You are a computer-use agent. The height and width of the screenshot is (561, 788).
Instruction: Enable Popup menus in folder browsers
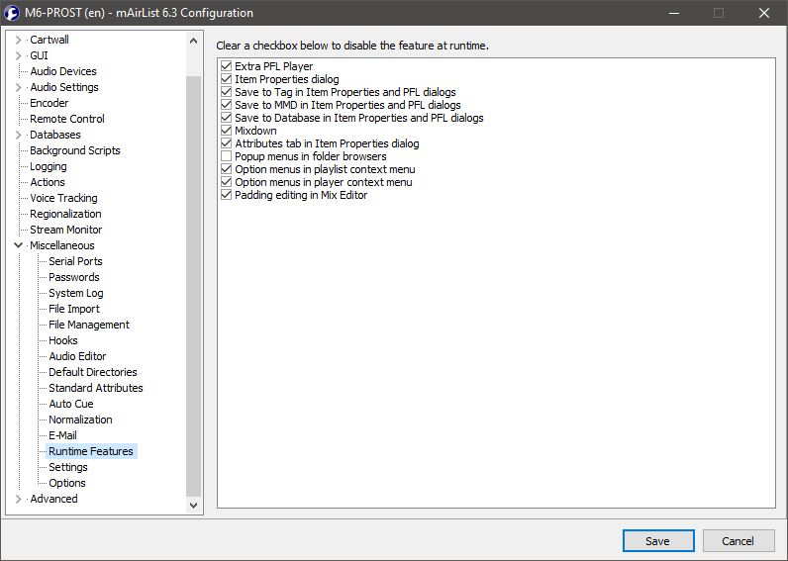coord(227,156)
